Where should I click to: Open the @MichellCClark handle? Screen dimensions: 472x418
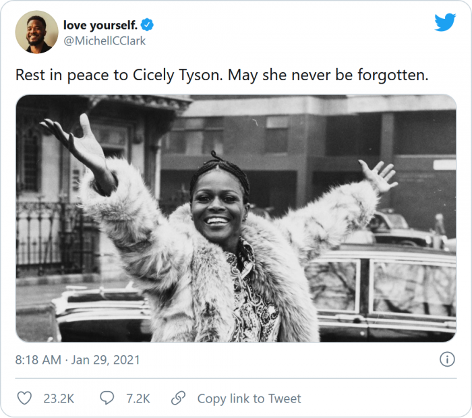coord(105,40)
